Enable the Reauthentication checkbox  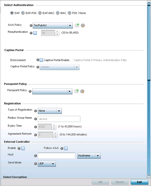click(x=35, y=33)
